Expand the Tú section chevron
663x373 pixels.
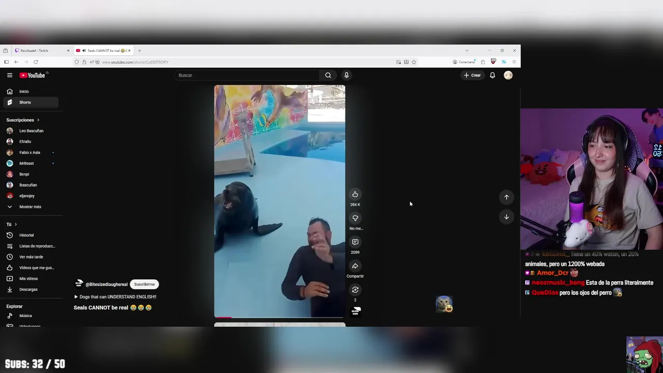pyautogui.click(x=16, y=224)
